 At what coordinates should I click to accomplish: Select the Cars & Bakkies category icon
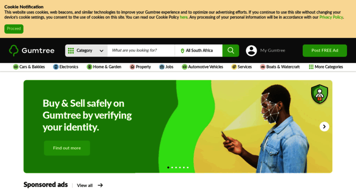click(16, 67)
